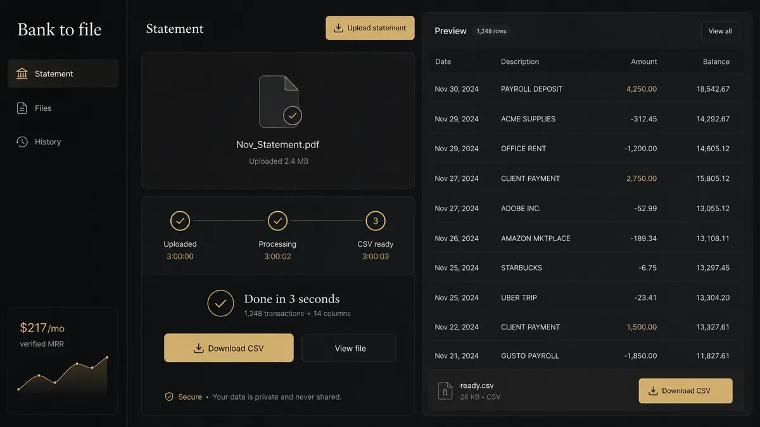Click the Balance column header
760x427 pixels.
(x=716, y=61)
